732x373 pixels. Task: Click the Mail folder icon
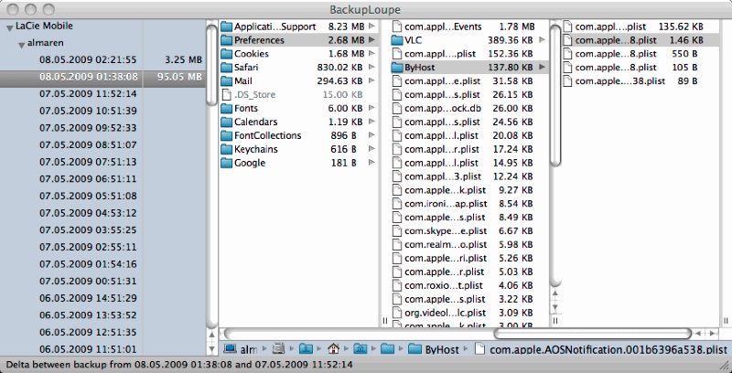coord(226,81)
